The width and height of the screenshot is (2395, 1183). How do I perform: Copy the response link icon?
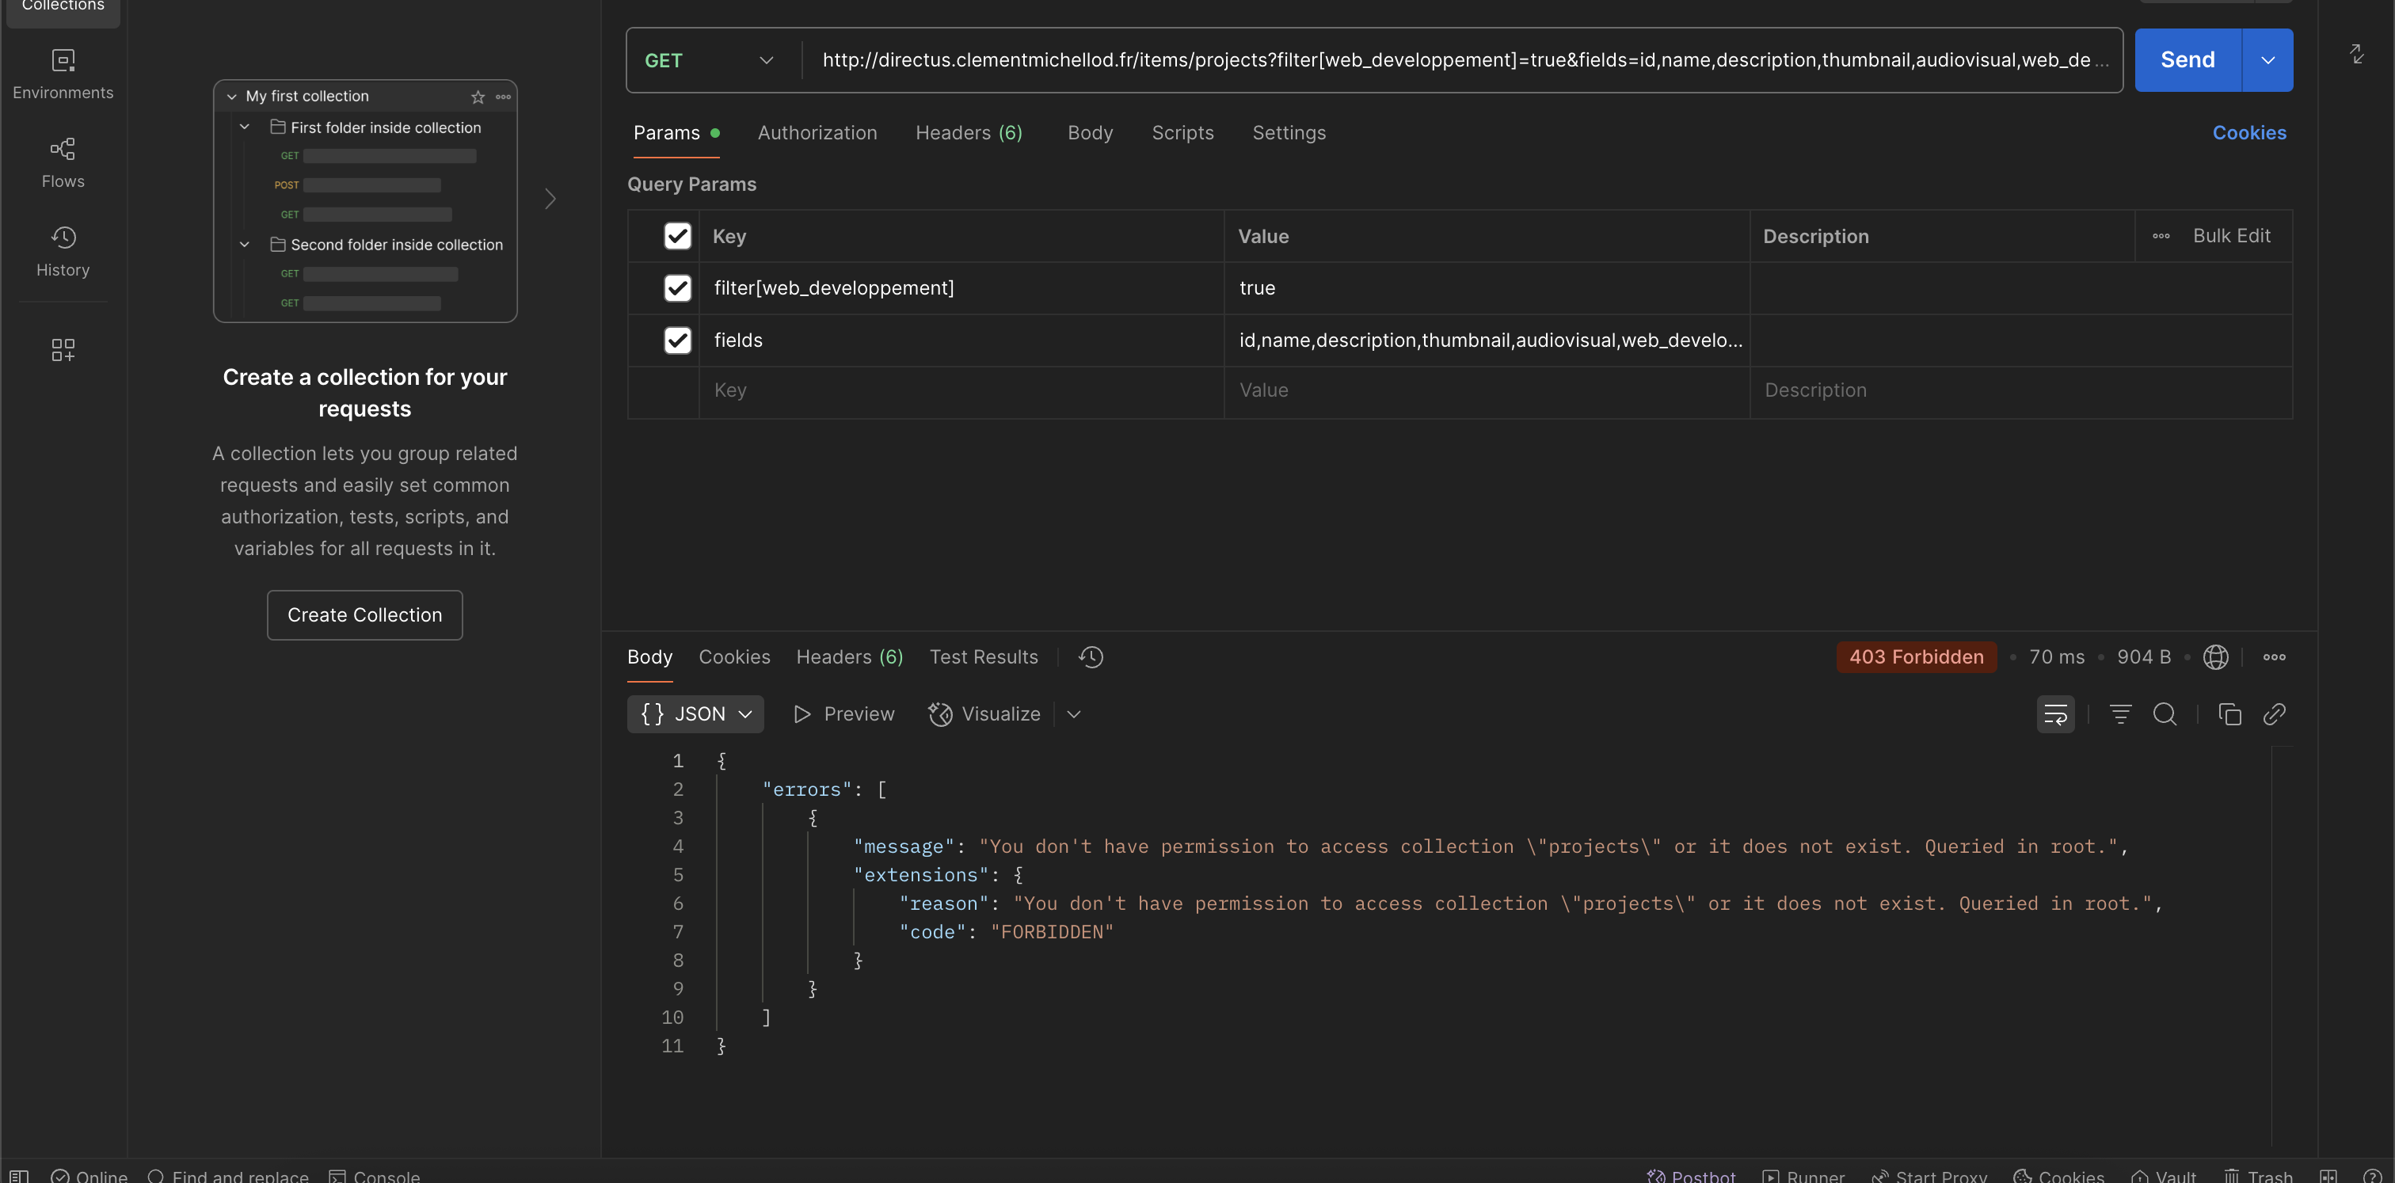(2274, 713)
